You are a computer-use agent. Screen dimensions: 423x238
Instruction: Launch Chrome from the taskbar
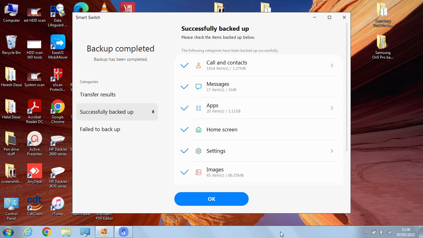47,232
